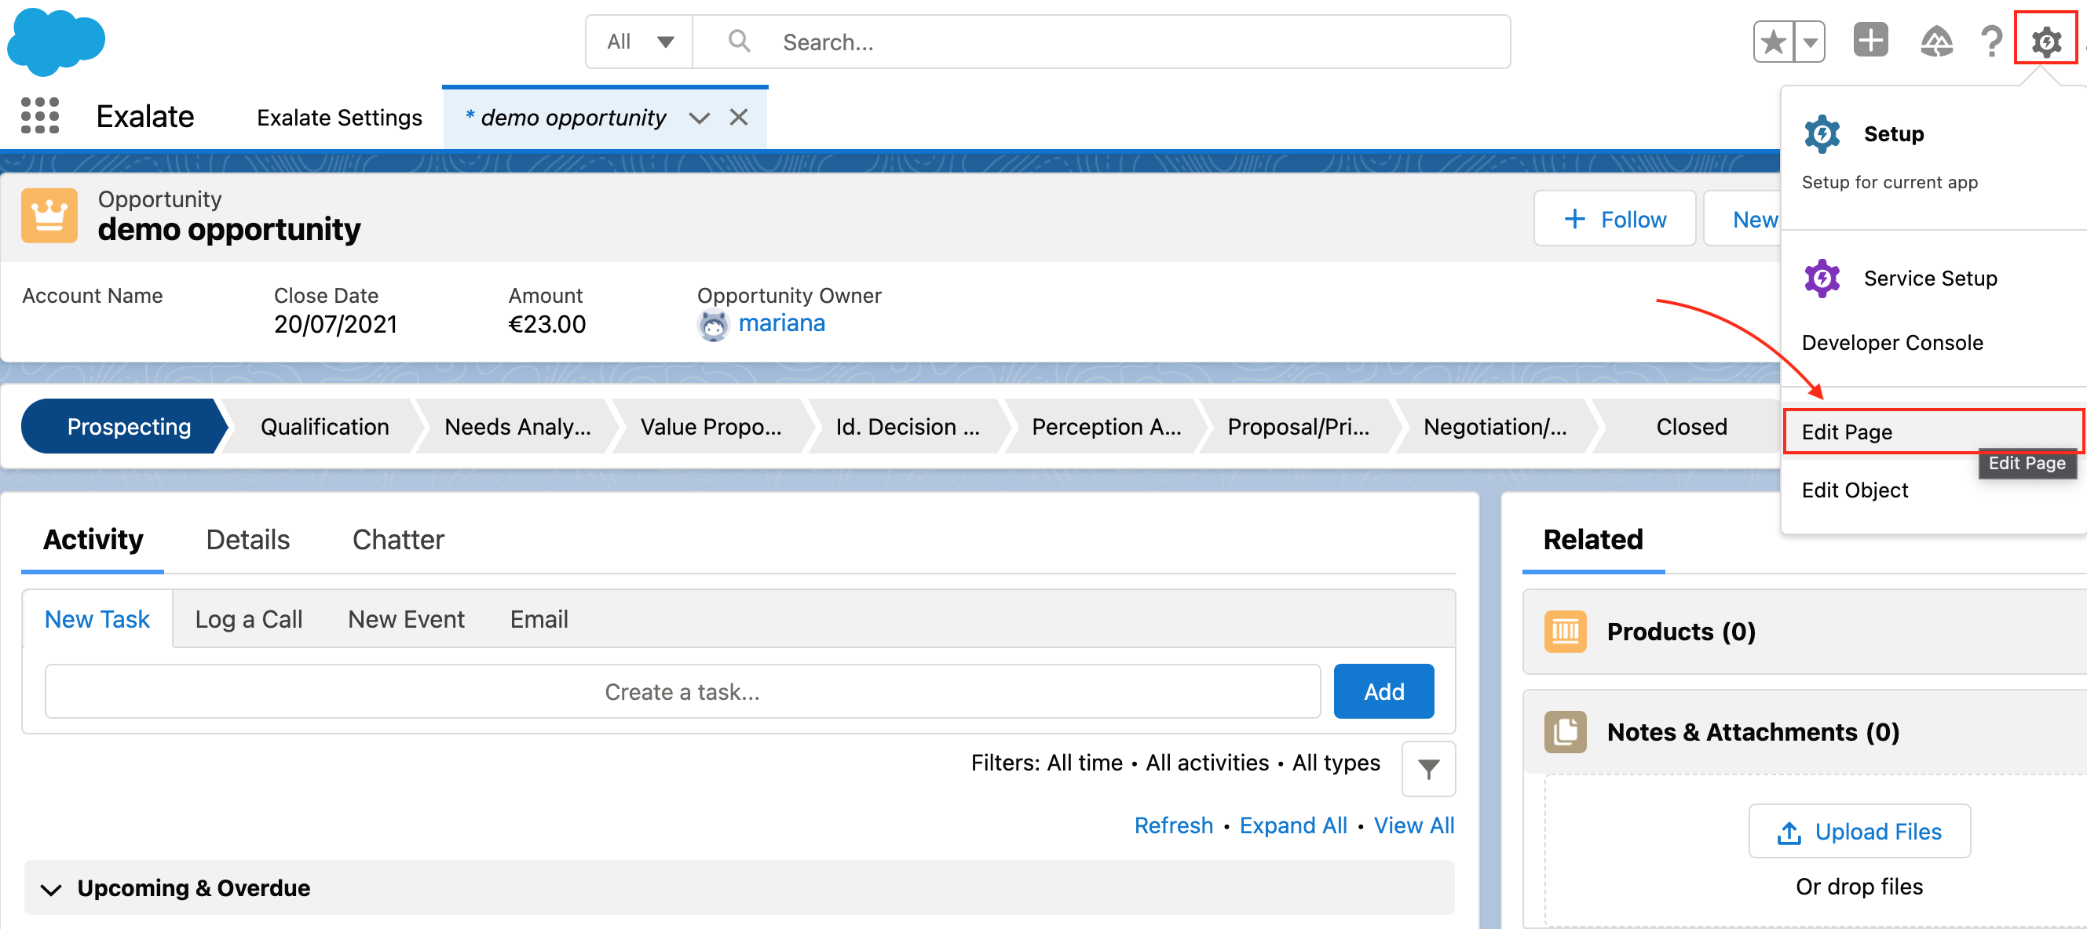This screenshot has height=929, width=2087.
Task: Expand the demo opportunity tab chevron
Action: pyautogui.click(x=699, y=118)
